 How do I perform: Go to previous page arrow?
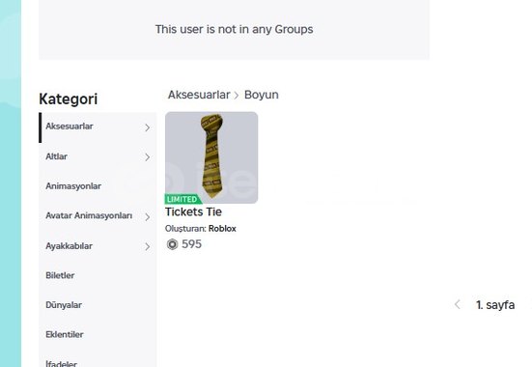[457, 304]
